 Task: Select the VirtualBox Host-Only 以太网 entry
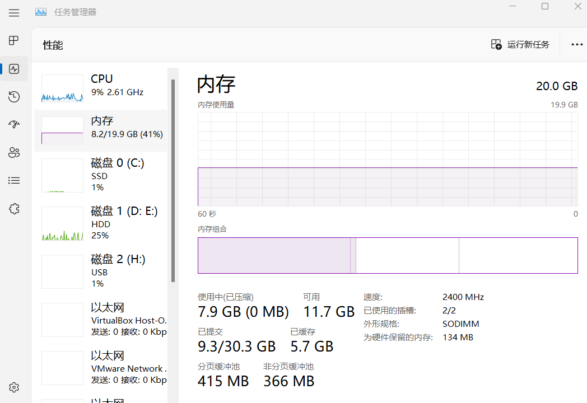tap(100, 320)
